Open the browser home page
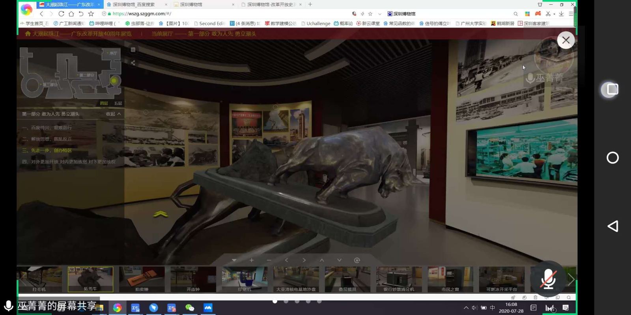The width and height of the screenshot is (631, 315). (x=71, y=14)
